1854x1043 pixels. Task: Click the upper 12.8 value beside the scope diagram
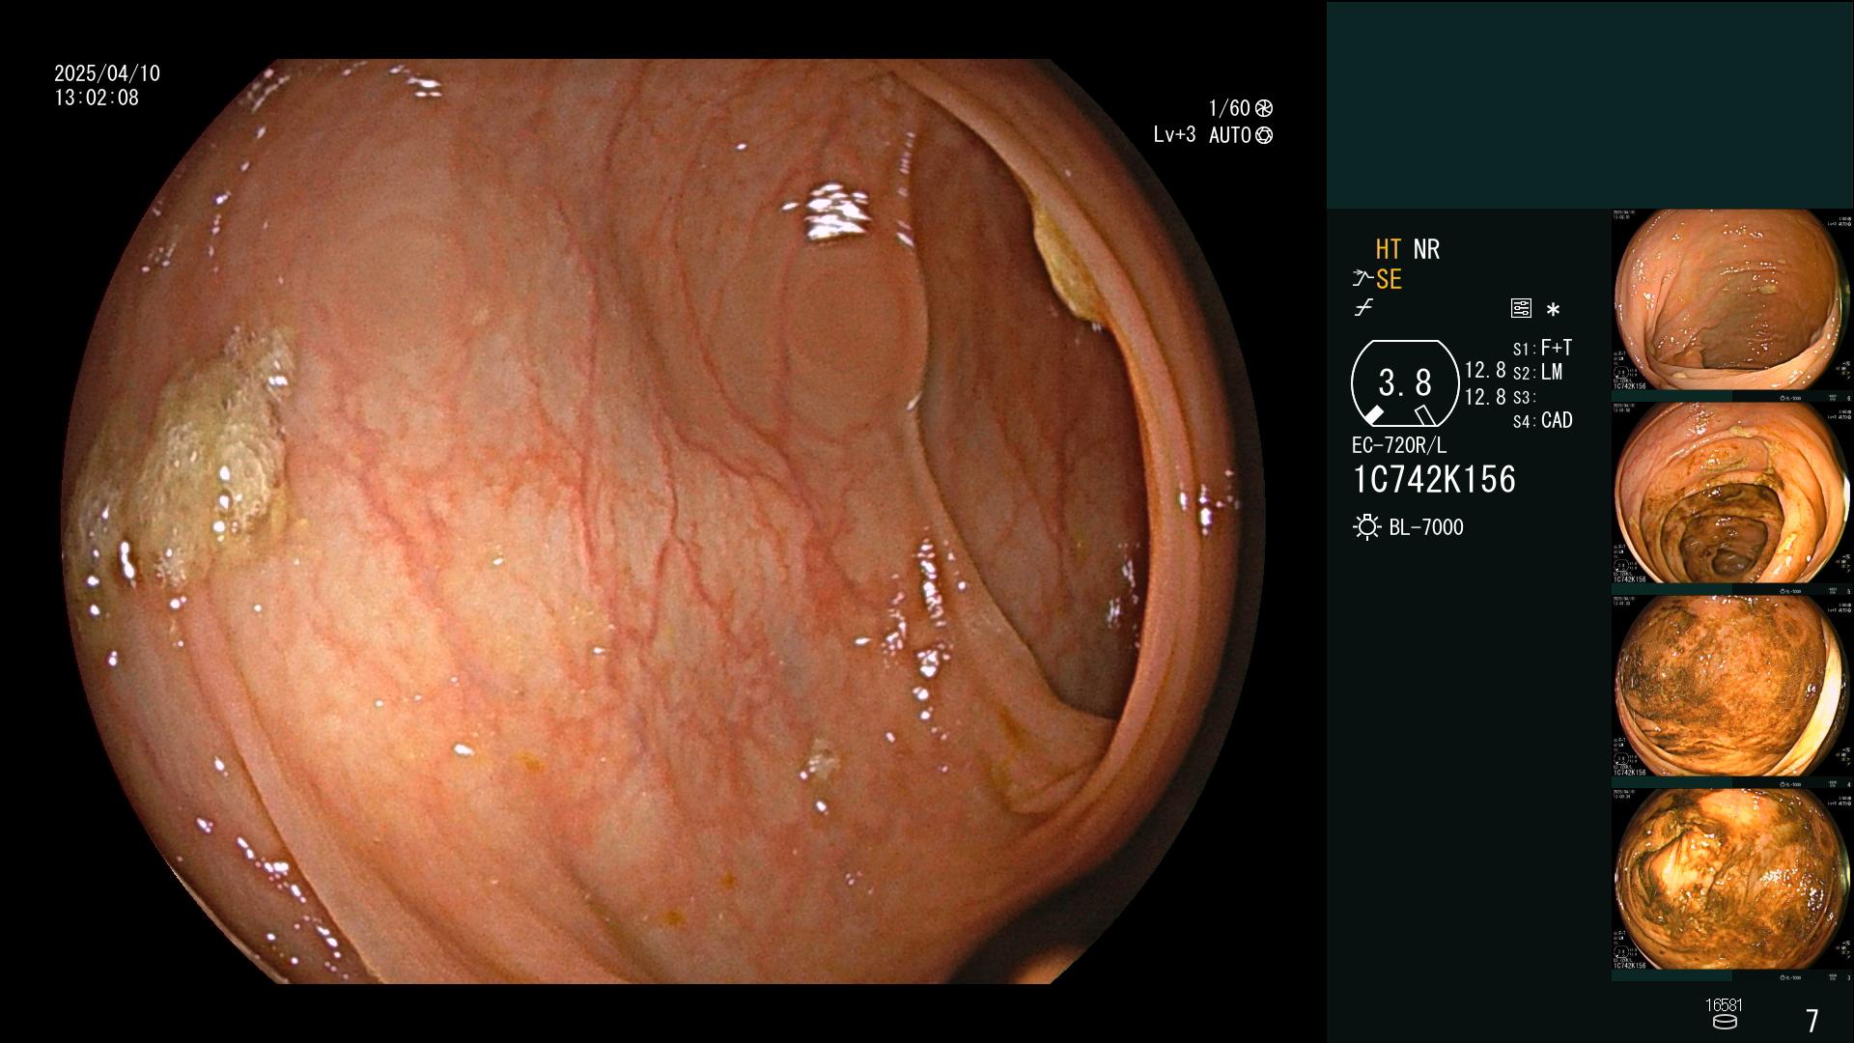pos(1485,370)
